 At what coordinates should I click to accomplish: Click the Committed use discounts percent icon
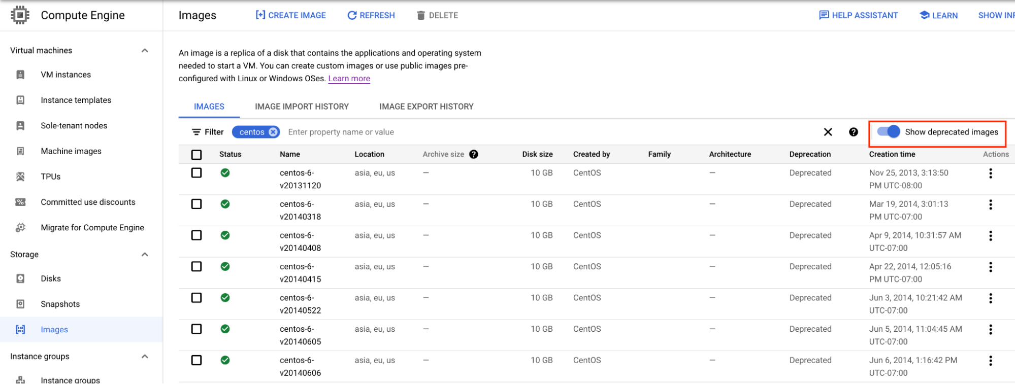(20, 202)
